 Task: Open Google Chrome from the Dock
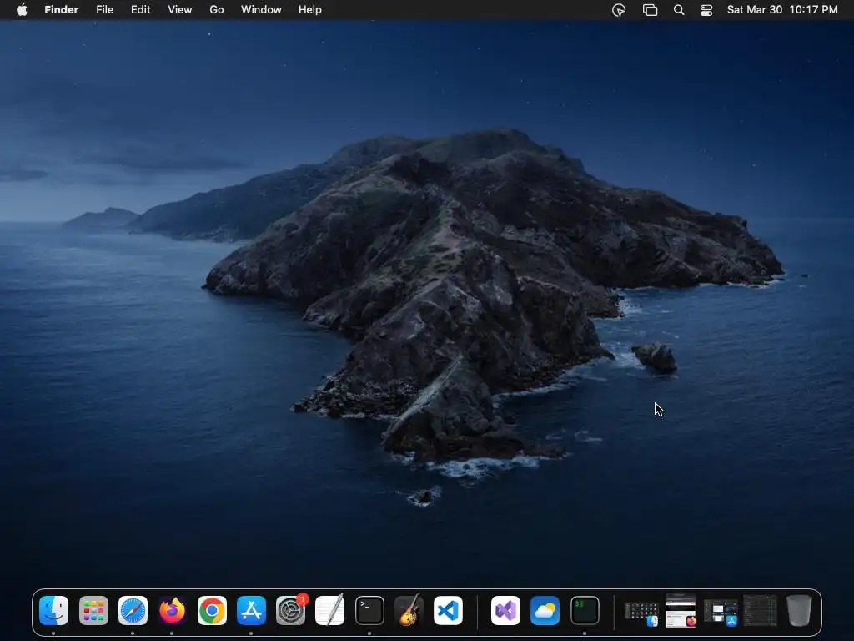click(x=212, y=610)
